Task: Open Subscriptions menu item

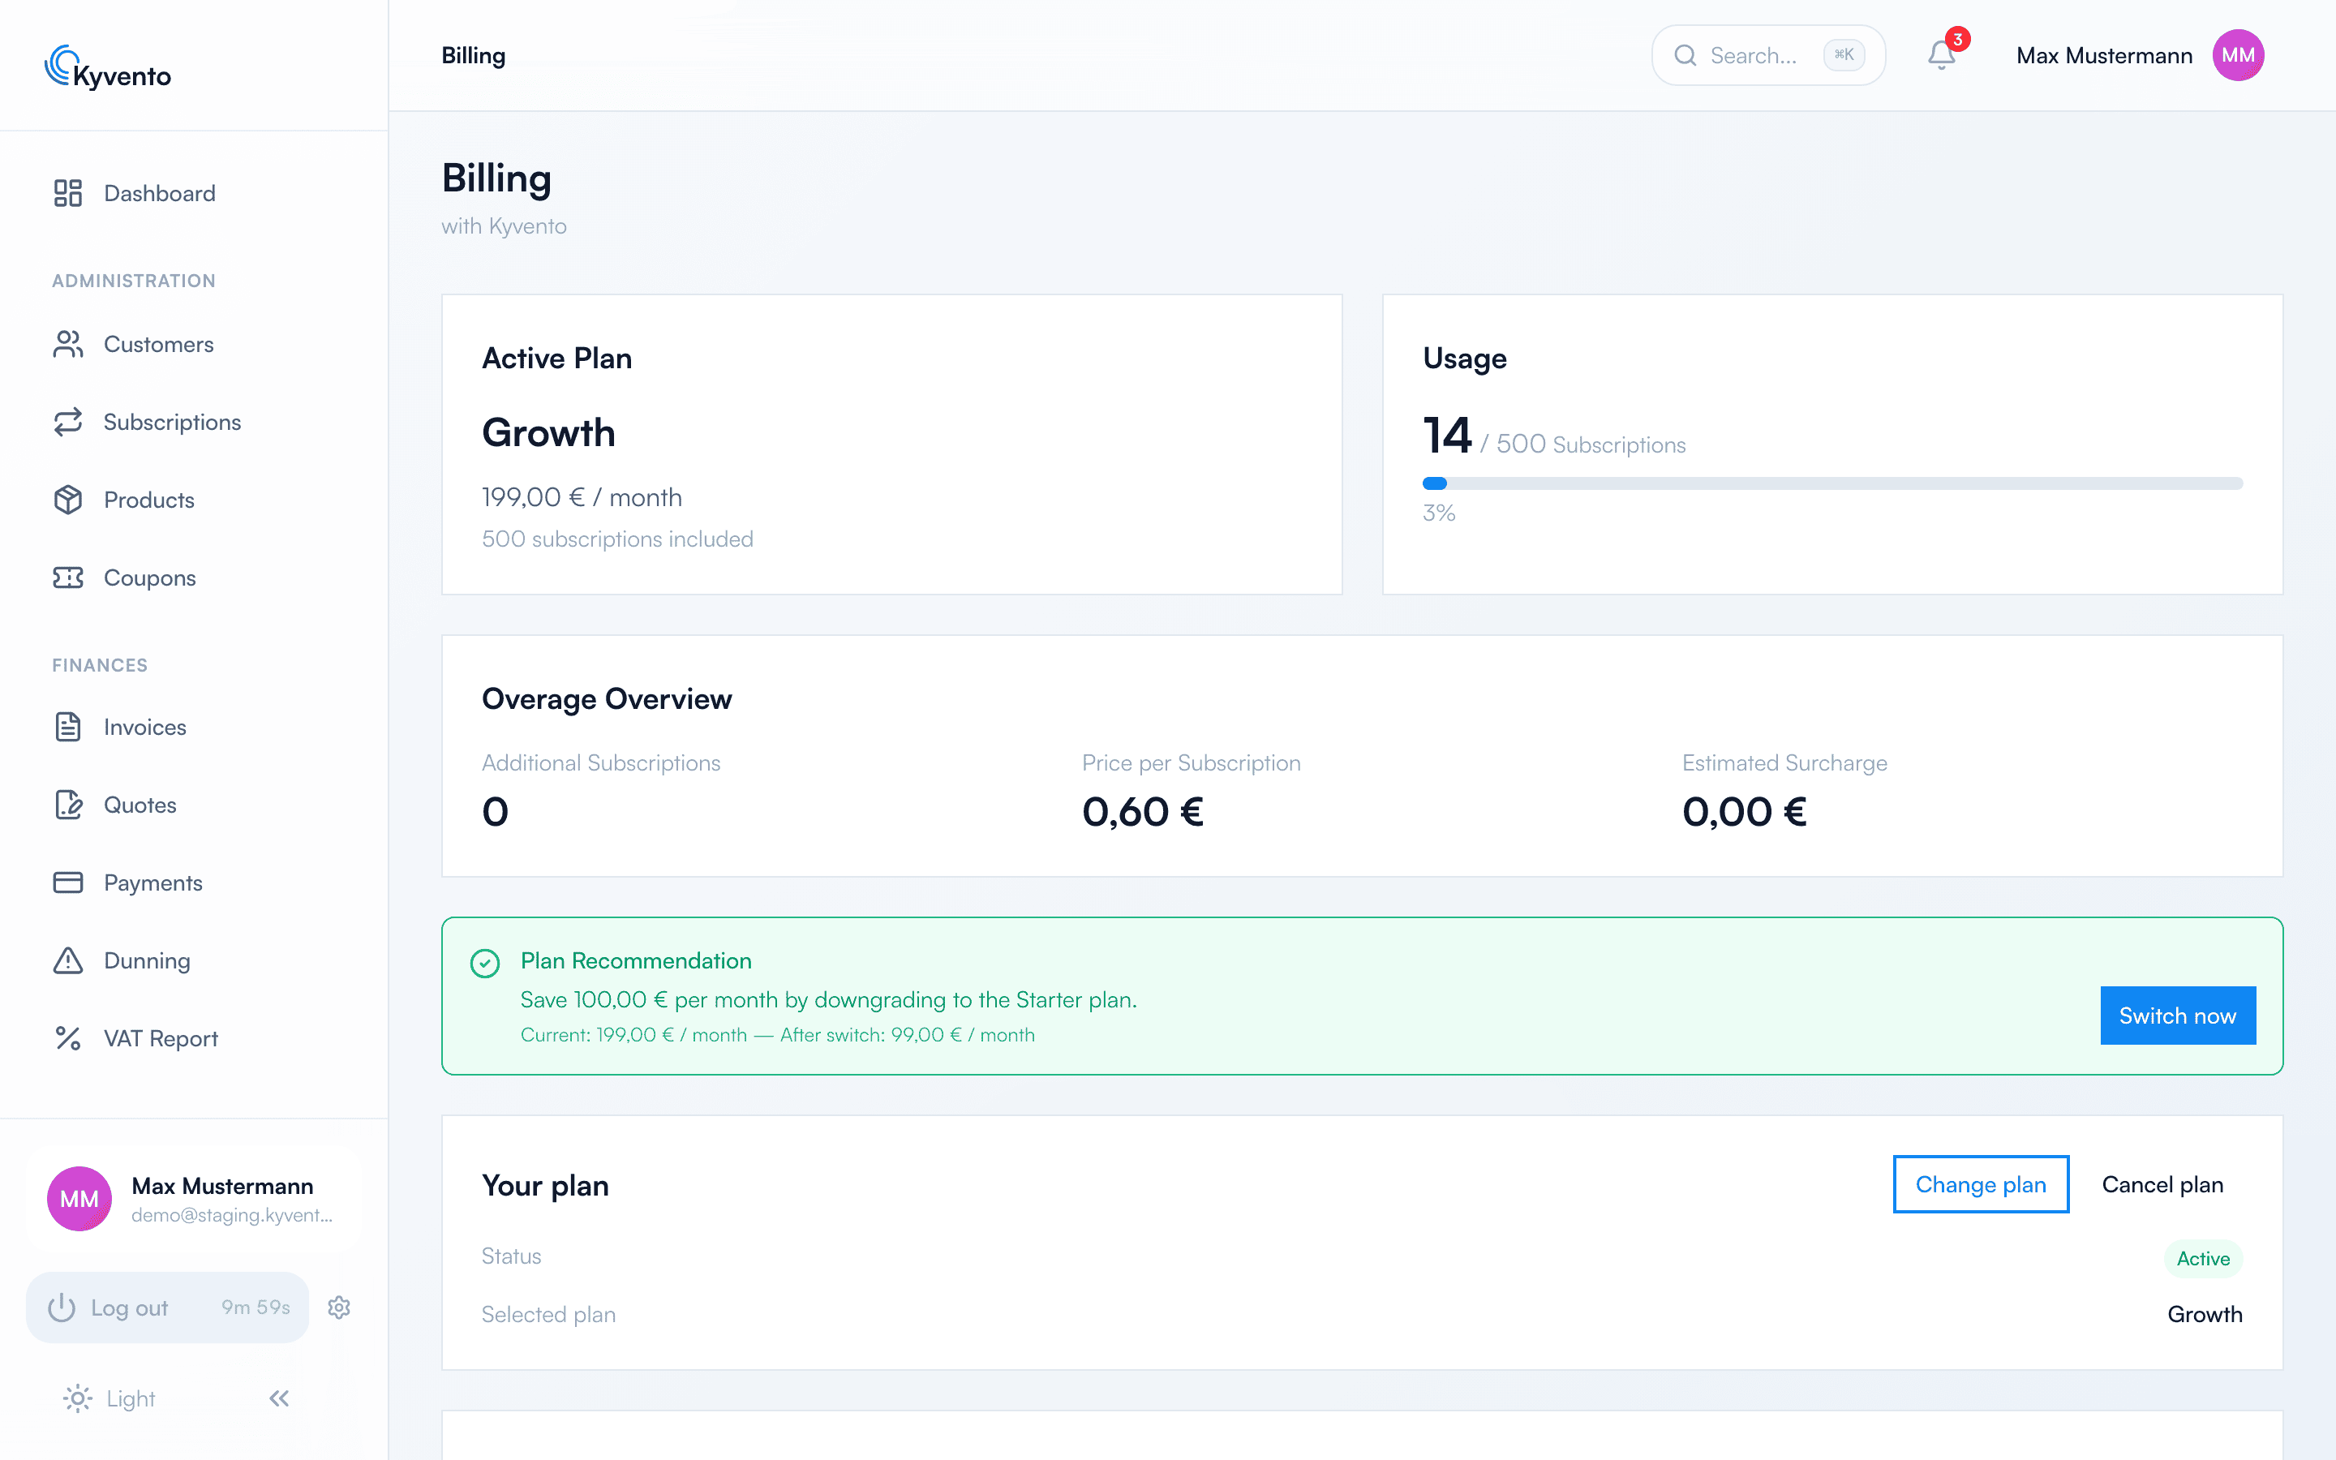Action: [x=172, y=422]
